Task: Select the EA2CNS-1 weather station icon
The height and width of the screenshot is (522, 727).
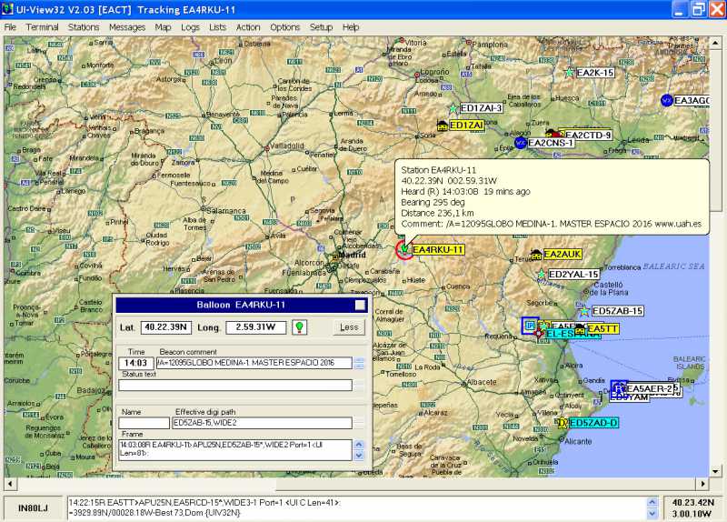Action: pos(520,143)
